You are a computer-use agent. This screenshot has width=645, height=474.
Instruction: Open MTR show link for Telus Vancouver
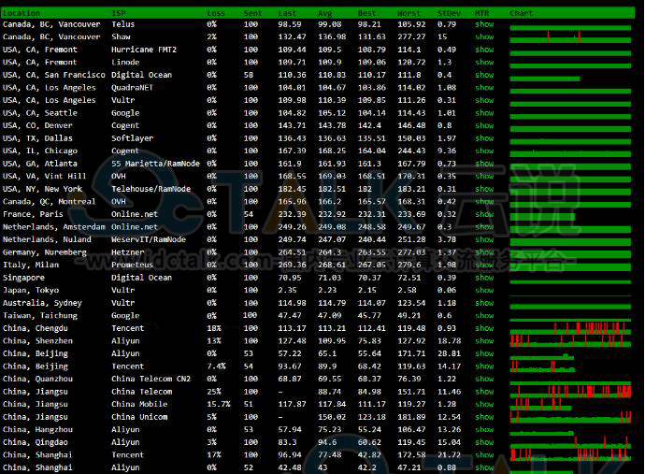point(484,24)
